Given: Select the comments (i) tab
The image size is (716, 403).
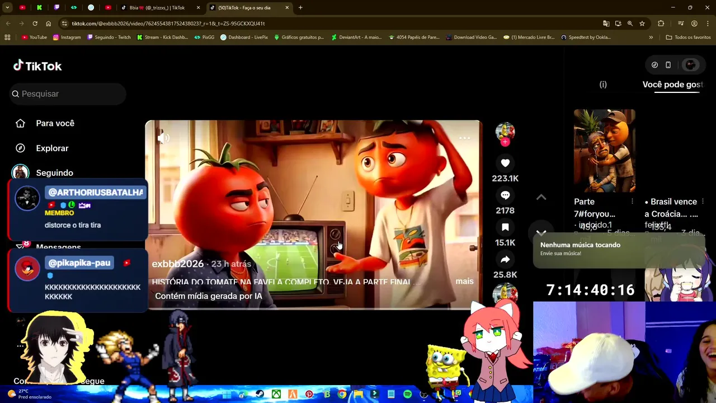Looking at the screenshot, I should click(603, 85).
